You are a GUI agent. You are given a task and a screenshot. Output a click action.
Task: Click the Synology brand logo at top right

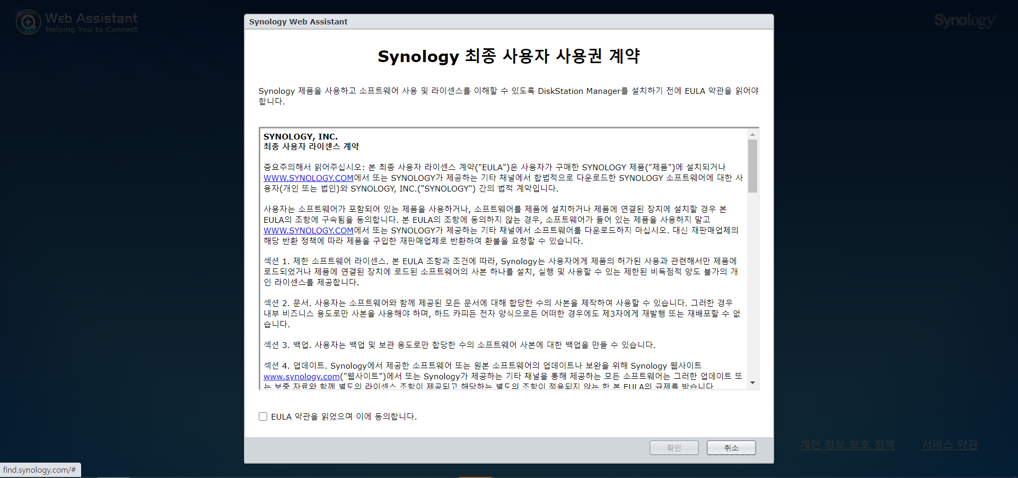965,21
